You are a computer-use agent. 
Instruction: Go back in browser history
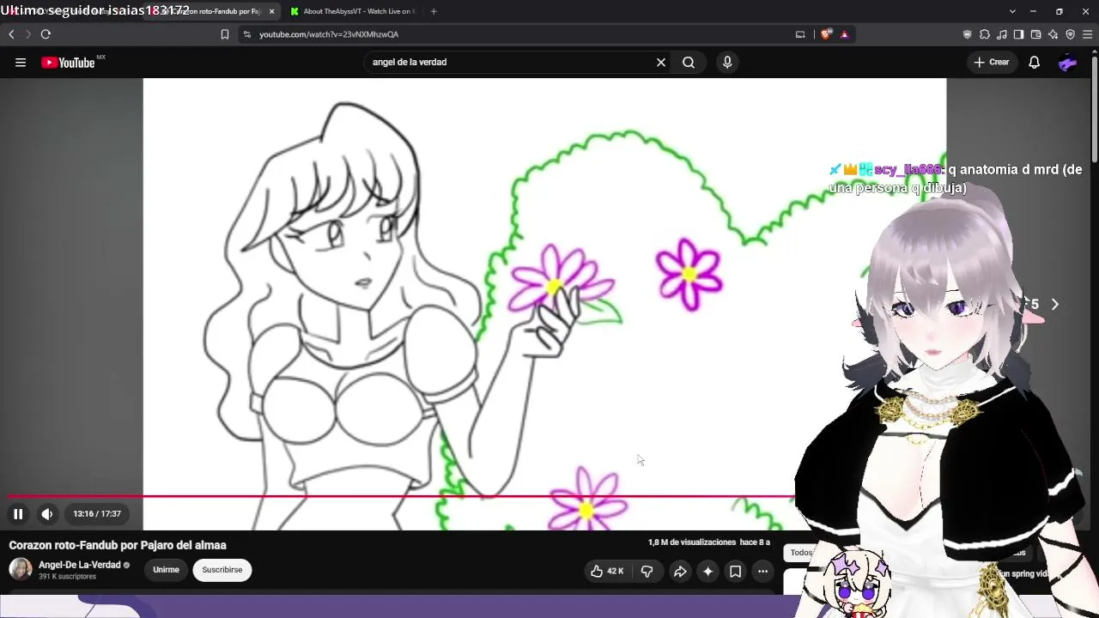click(11, 34)
